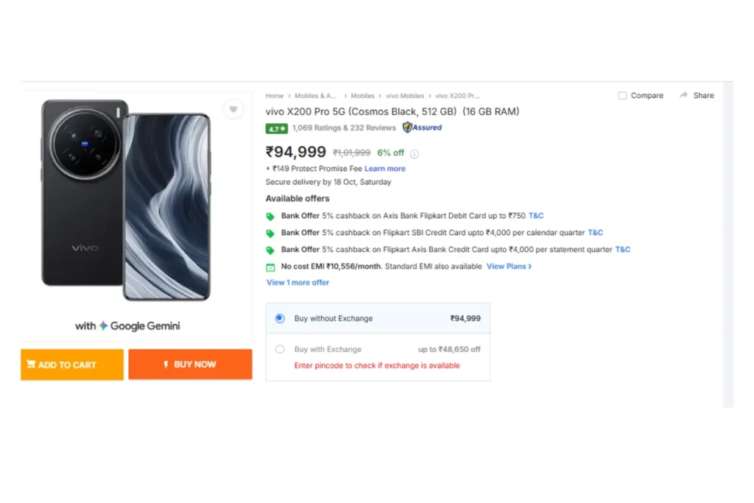Click the vivo X200 Pro product image

(126, 200)
